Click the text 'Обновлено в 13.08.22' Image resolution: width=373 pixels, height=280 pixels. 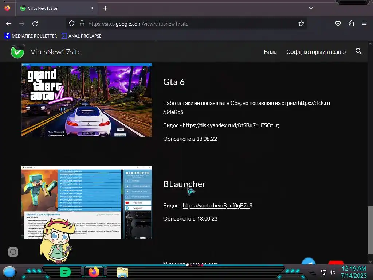(190, 139)
